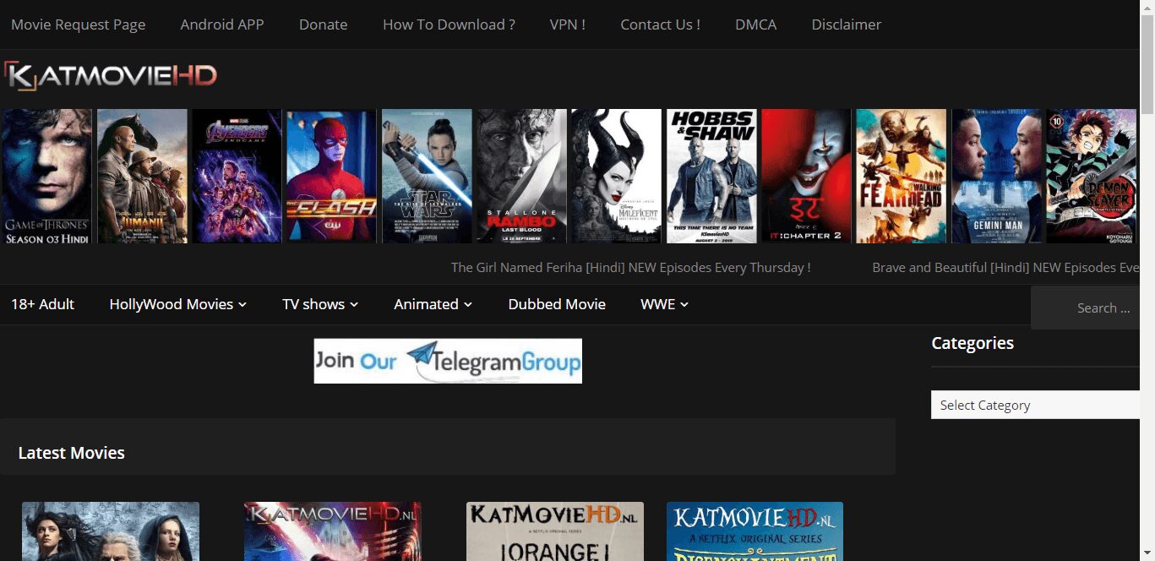Open the Disenchantment Netflix series thumbnail

(x=755, y=531)
